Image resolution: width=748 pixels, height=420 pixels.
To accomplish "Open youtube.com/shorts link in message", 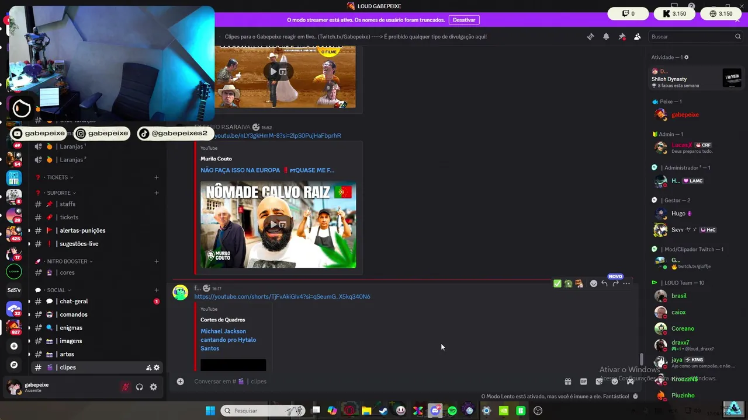I will click(x=282, y=296).
